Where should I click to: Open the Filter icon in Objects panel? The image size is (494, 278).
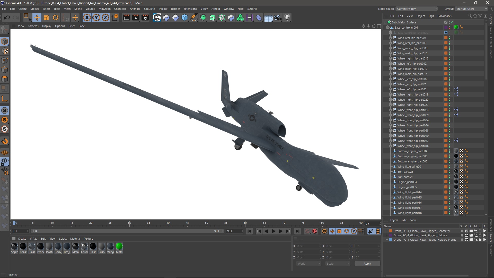point(480,16)
